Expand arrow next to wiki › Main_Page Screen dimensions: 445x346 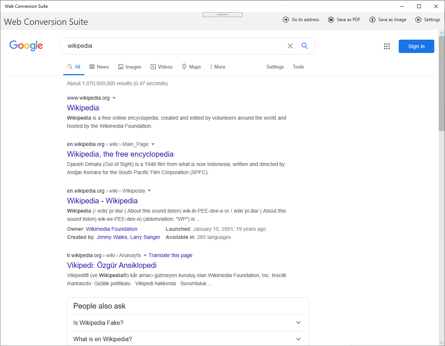[153, 144]
